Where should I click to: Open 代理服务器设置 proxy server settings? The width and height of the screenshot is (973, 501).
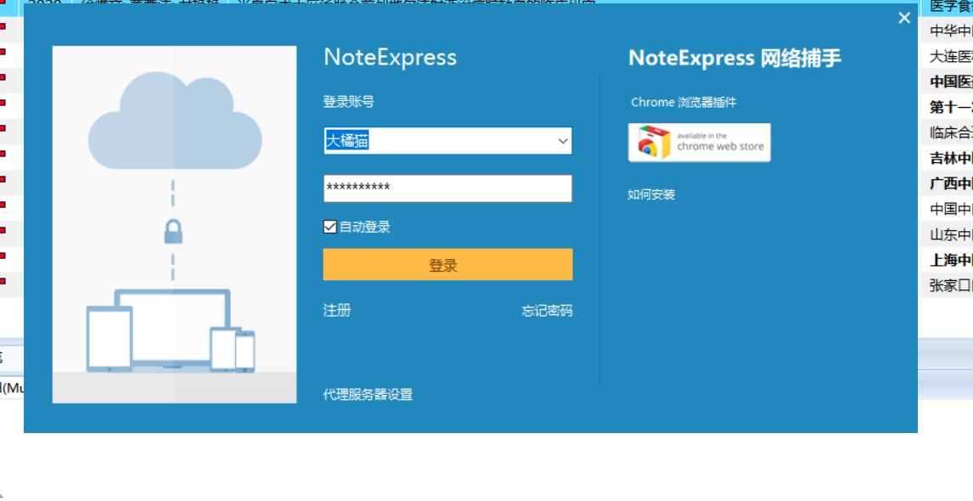click(368, 394)
